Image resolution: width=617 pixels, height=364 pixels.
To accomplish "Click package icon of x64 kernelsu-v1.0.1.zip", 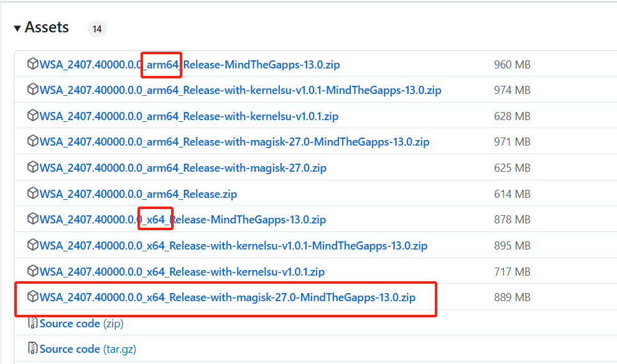I will [33, 271].
